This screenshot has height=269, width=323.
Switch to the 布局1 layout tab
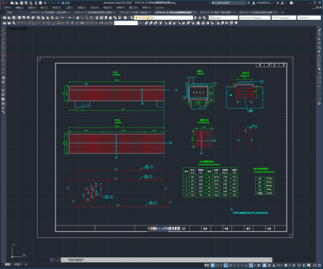coord(17,265)
